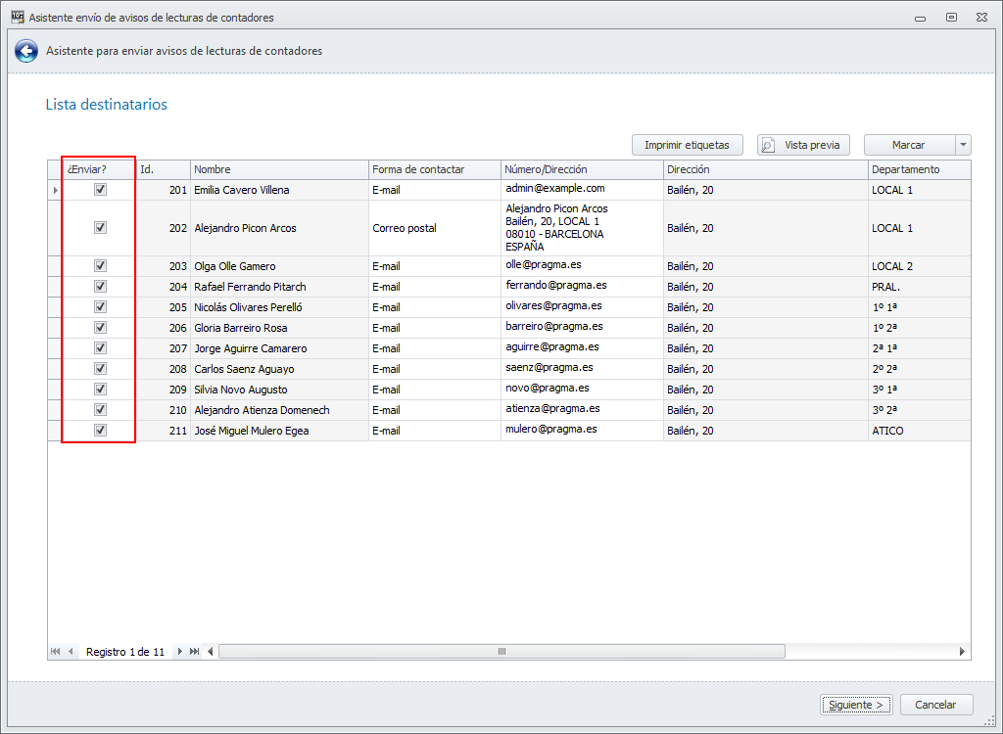Sort by Nombre column header
1003x734 pixels.
tap(279, 169)
